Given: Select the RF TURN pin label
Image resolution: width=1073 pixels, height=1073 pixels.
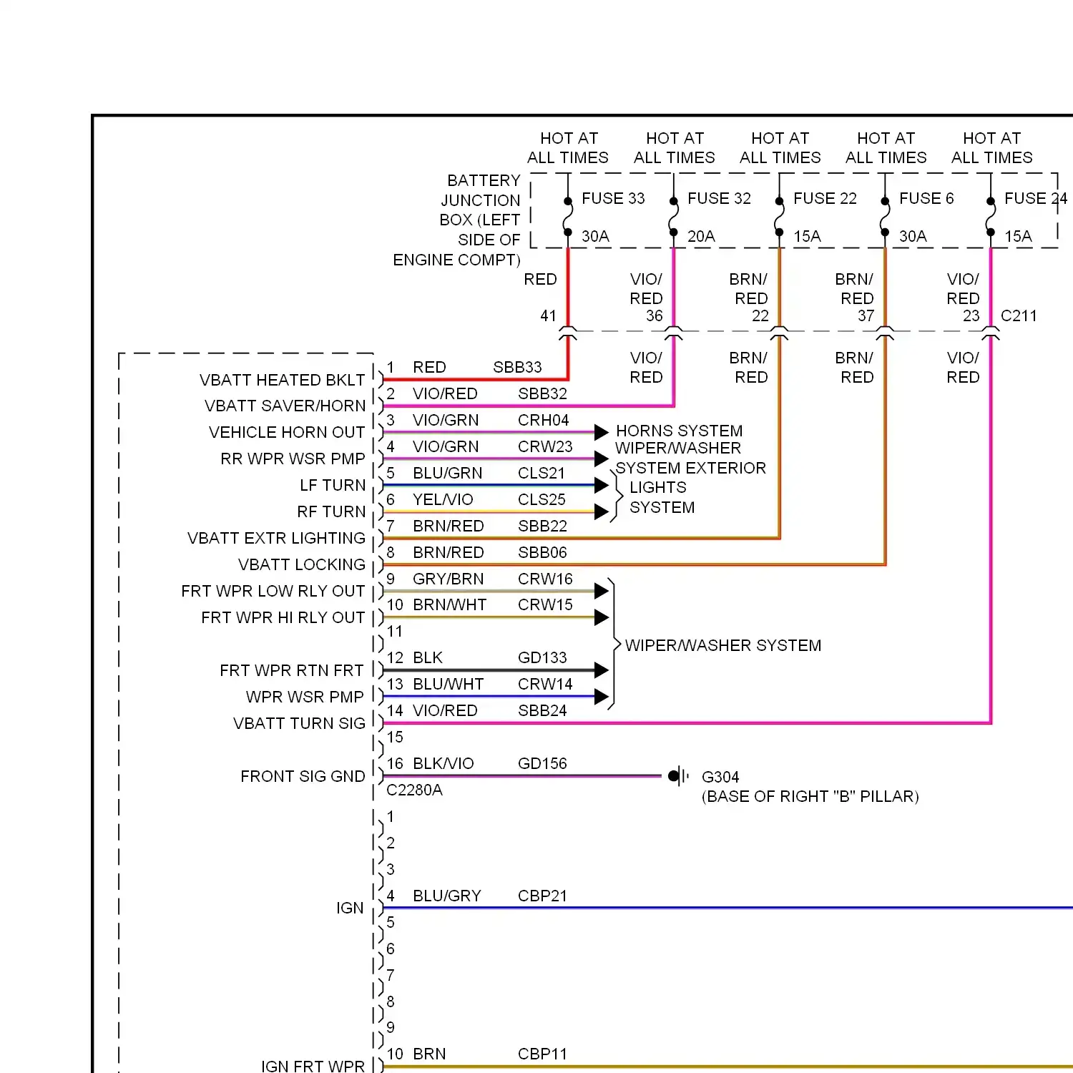Looking at the screenshot, I should pyautogui.click(x=331, y=511).
